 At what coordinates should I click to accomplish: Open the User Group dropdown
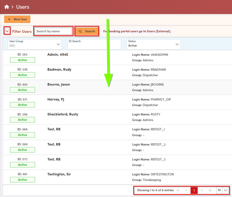click(x=35, y=44)
